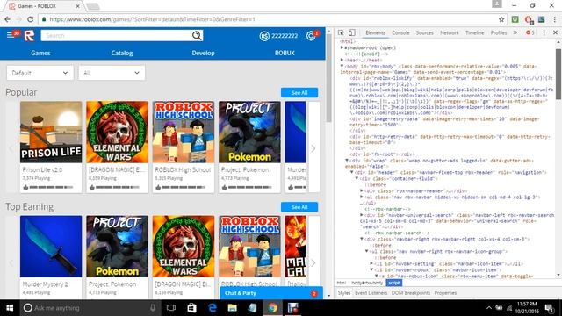Click the Roblox search input field
The width and height of the screenshot is (562, 316).
pyautogui.click(x=116, y=35)
